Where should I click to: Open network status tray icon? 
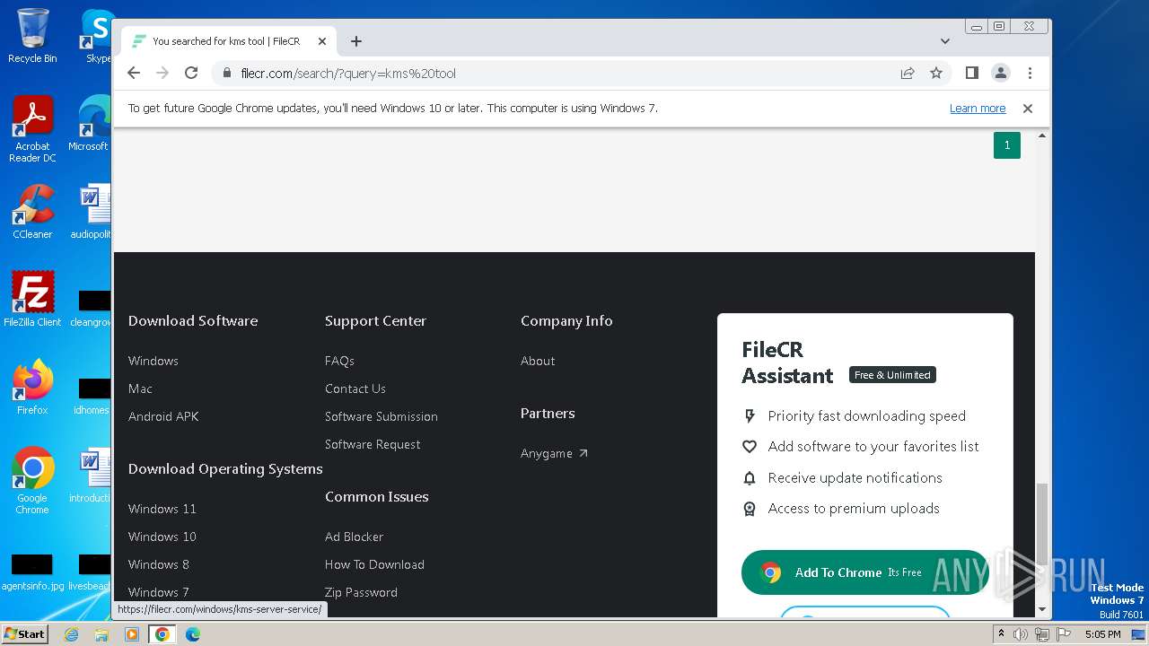[1042, 634]
